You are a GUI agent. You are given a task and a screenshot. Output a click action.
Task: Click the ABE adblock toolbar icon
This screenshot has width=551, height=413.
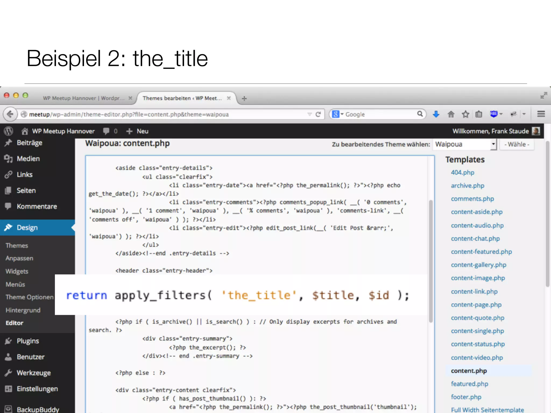pyautogui.click(x=494, y=114)
